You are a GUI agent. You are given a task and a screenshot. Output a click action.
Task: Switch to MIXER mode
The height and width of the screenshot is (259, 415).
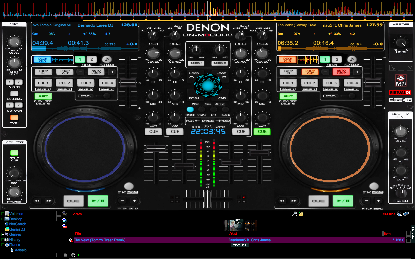tap(196, 104)
